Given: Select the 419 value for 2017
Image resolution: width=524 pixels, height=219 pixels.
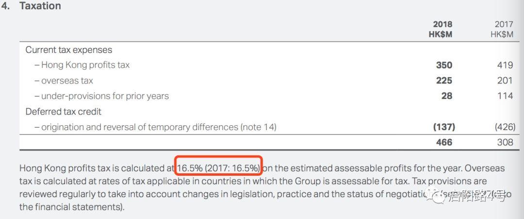Looking at the screenshot, I should (505, 65).
